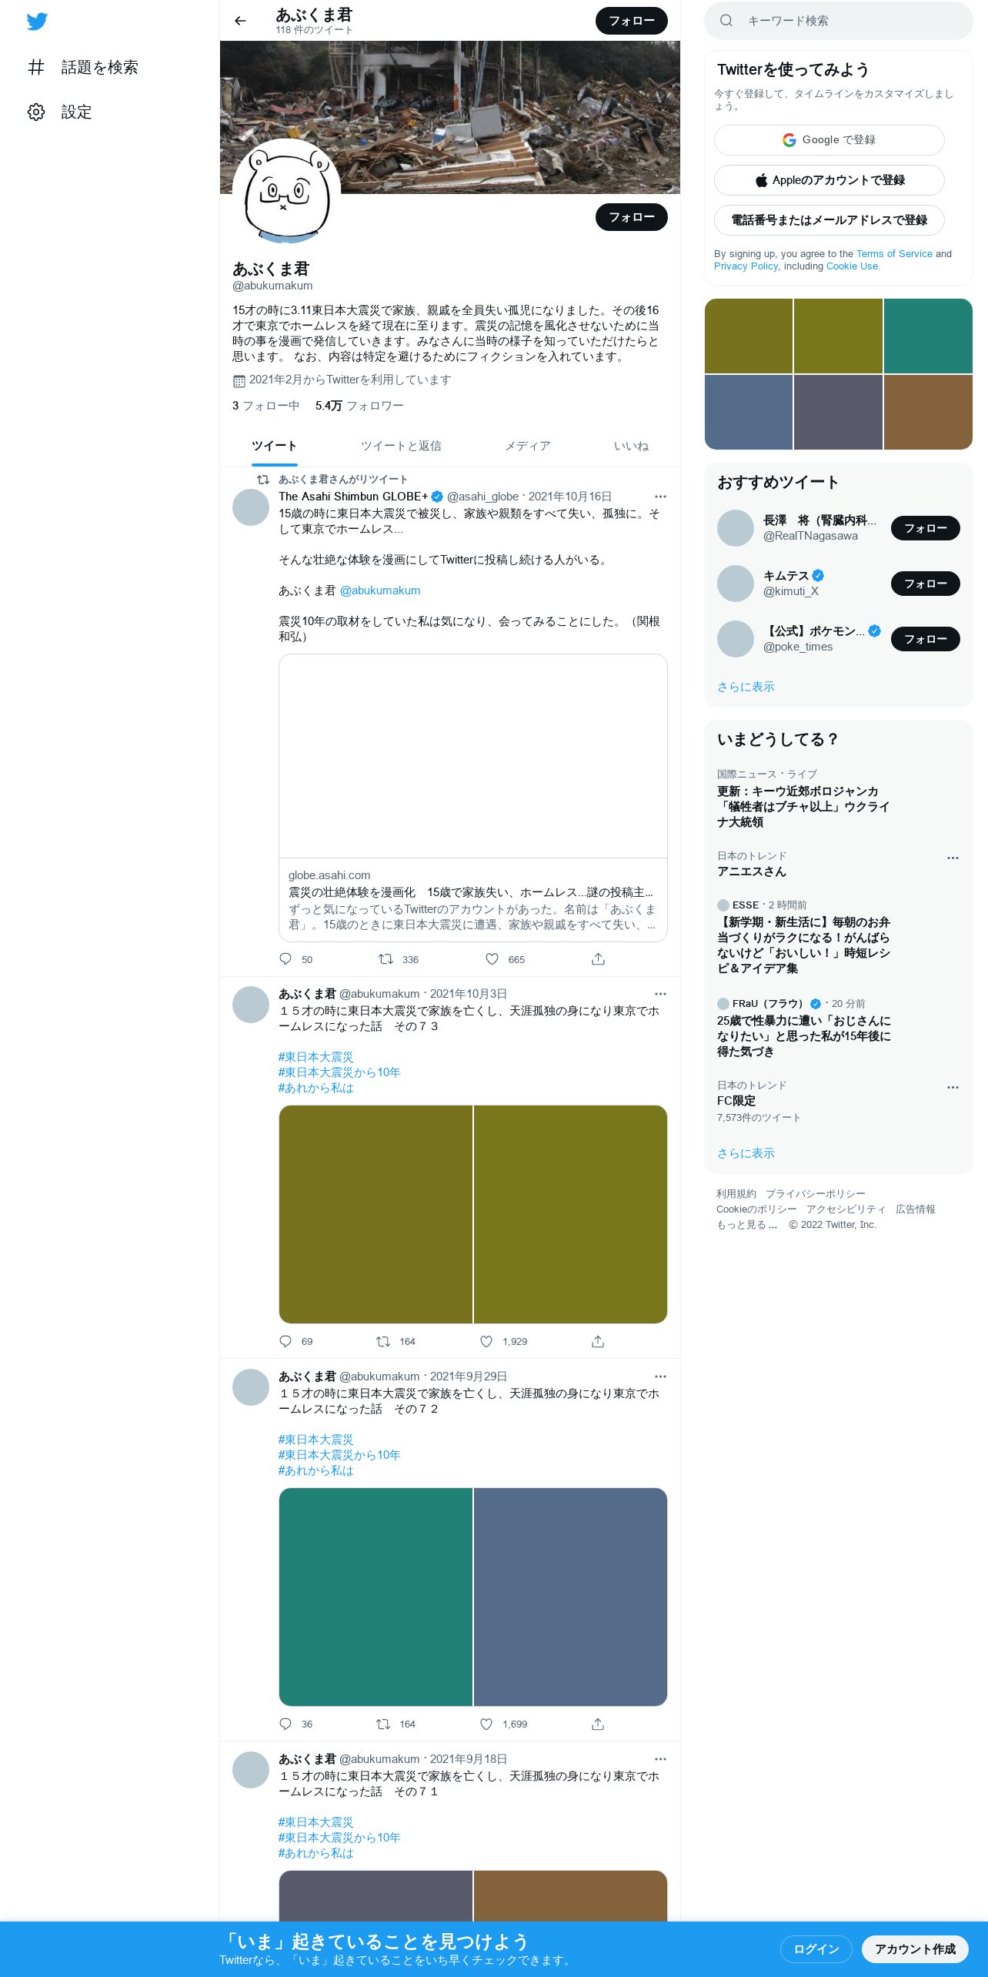This screenshot has height=1977, width=988.
Task: Open more menu on Asahi Shimbun tweet
Action: pos(660,497)
